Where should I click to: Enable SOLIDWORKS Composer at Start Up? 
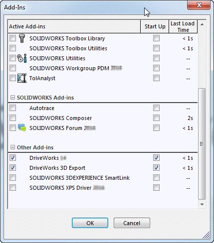pos(156,118)
